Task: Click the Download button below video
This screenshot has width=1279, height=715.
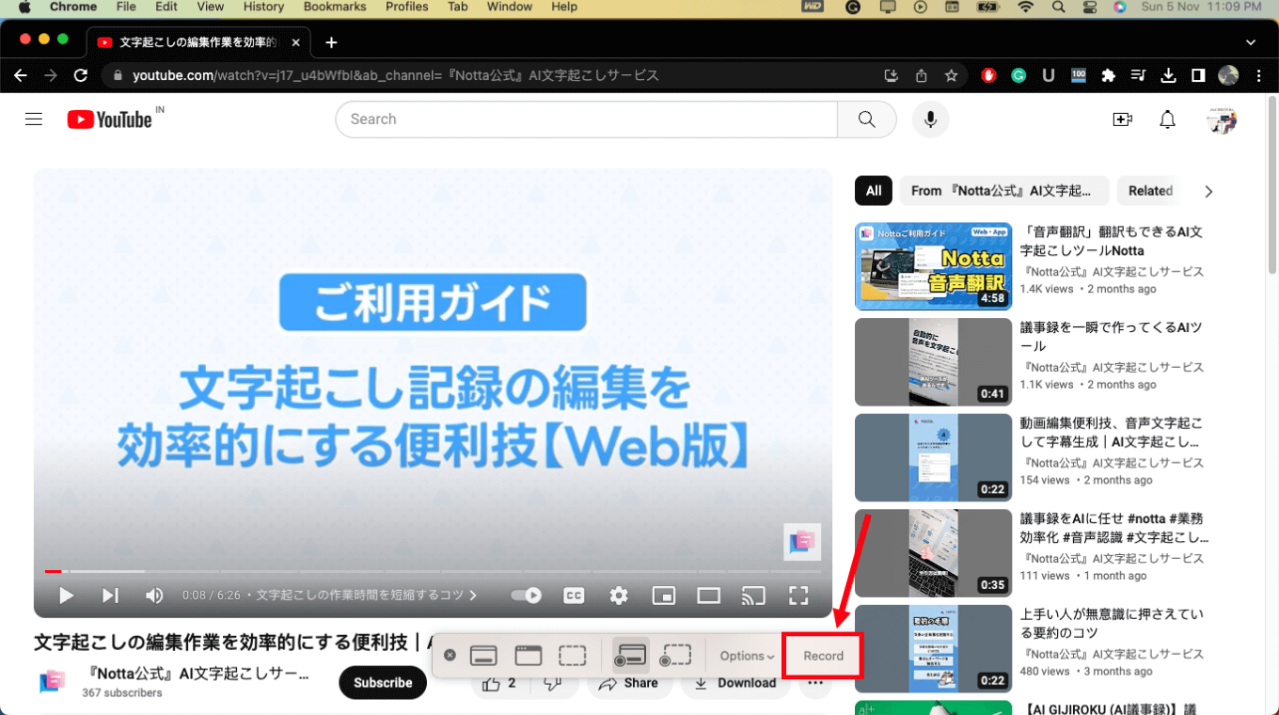Action: click(x=735, y=683)
